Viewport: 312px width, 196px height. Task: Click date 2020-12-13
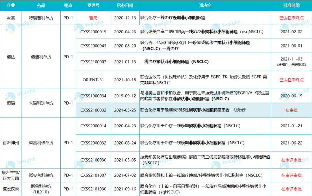click(x=125, y=18)
